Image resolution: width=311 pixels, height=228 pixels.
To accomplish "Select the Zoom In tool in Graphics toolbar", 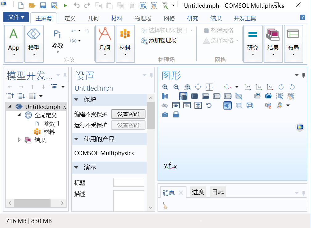I will coord(165,87).
